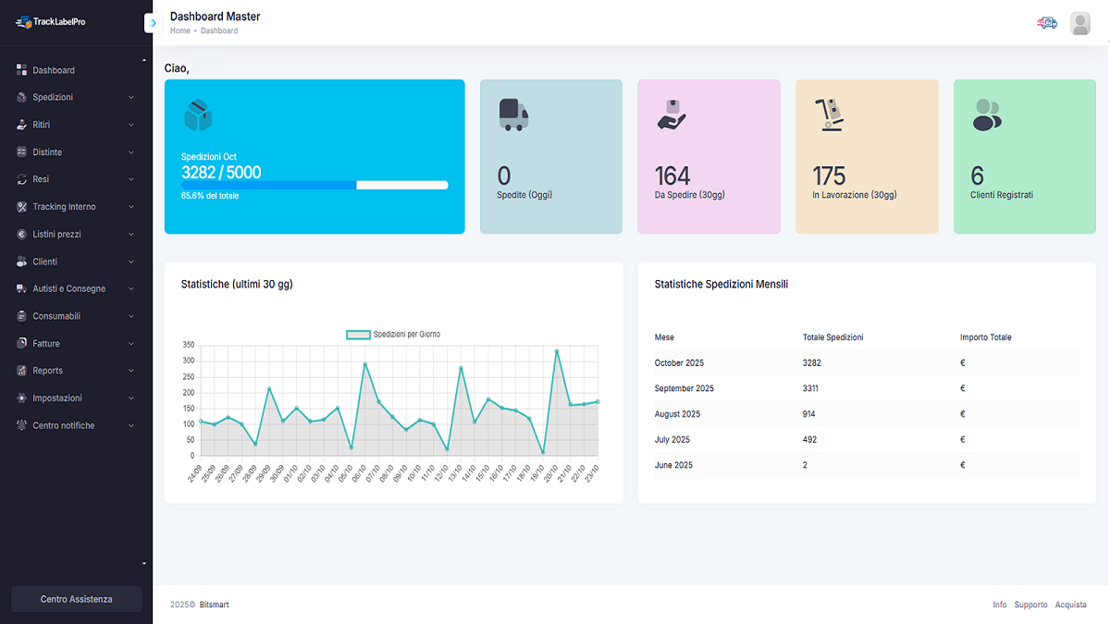The height and width of the screenshot is (624, 1110).
Task: Go to Home in the breadcrumb
Action: pyautogui.click(x=180, y=31)
